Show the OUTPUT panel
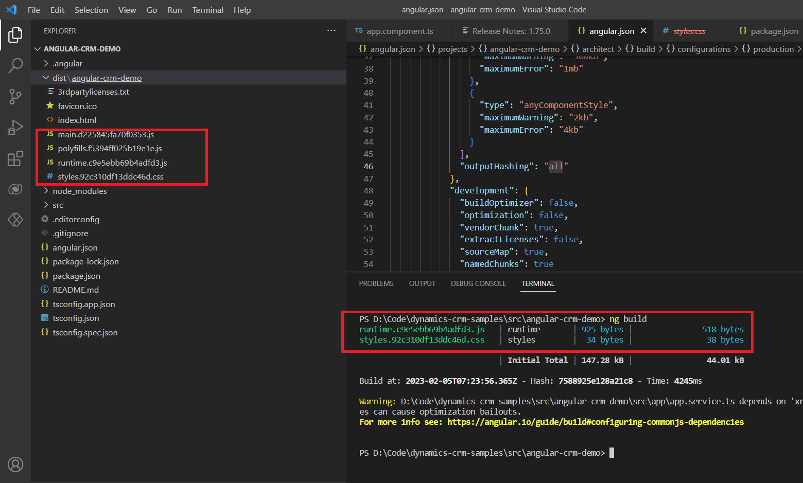Viewport: 803px width, 483px height. point(422,283)
